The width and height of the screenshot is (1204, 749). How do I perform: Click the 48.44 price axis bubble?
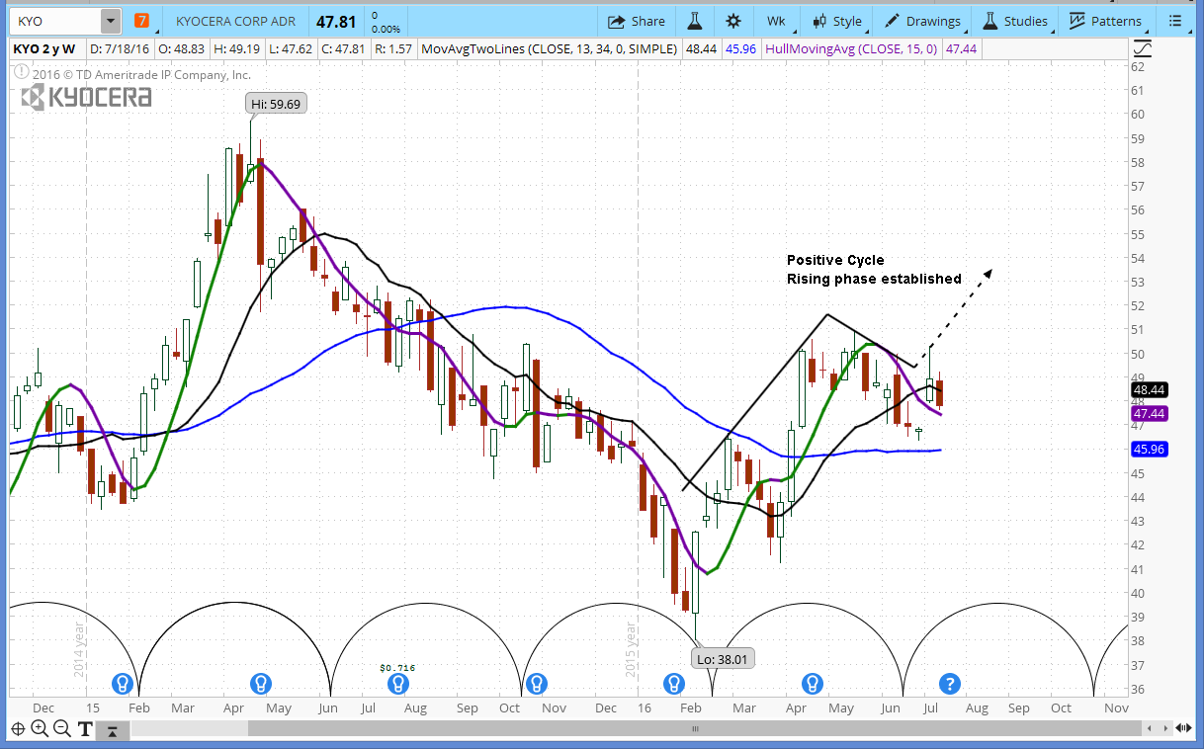click(1149, 390)
